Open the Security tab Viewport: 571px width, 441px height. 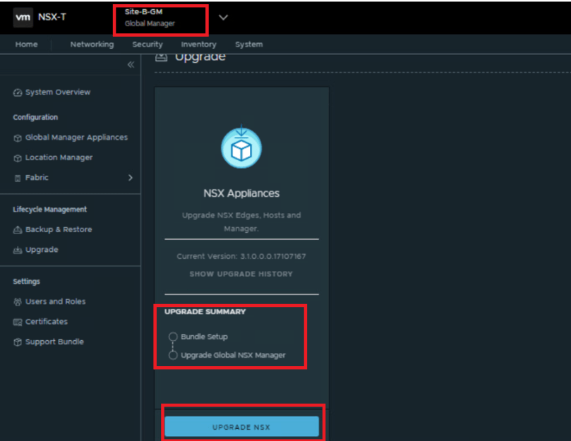point(147,44)
